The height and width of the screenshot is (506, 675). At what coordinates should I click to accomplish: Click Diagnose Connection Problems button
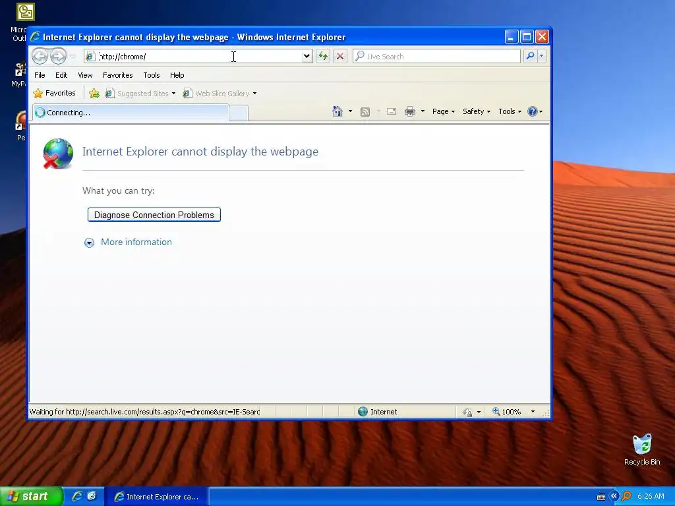click(154, 215)
